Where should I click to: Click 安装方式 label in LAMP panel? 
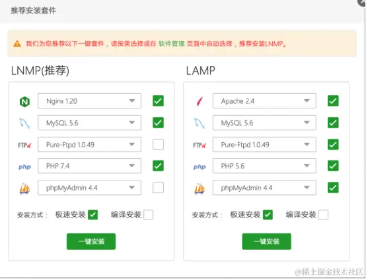(x=207, y=215)
